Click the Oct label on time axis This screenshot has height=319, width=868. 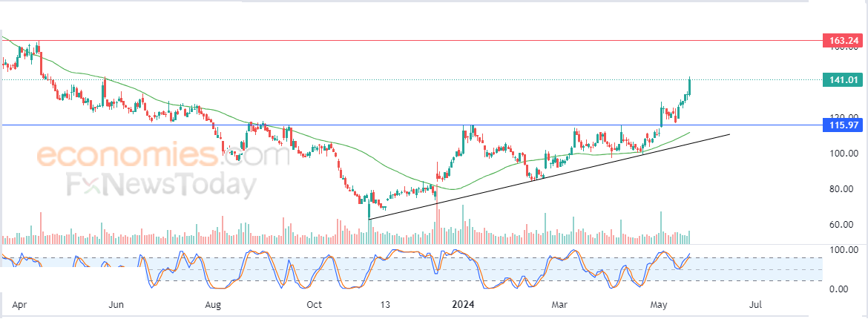coord(314,305)
